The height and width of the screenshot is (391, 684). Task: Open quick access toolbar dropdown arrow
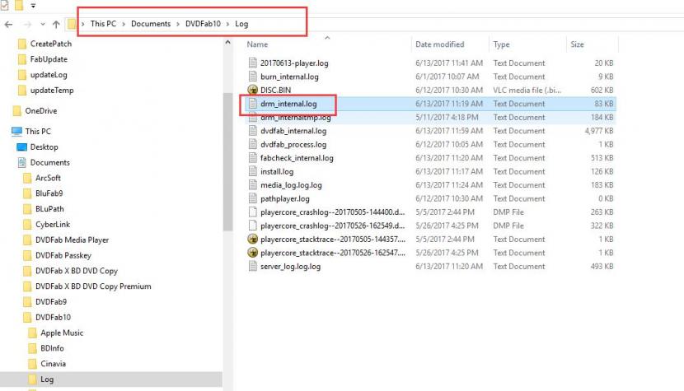tap(33, 6)
